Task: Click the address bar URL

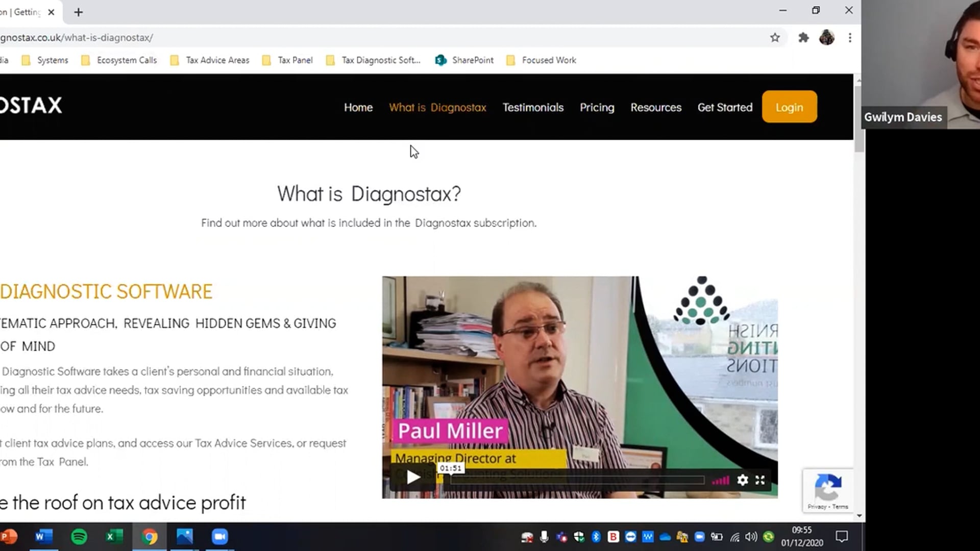Action: pos(77,38)
